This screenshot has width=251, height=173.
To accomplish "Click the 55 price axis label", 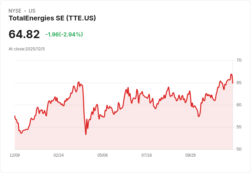I will [239, 127].
